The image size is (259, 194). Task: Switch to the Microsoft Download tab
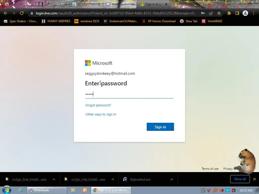pyautogui.click(x=187, y=4)
